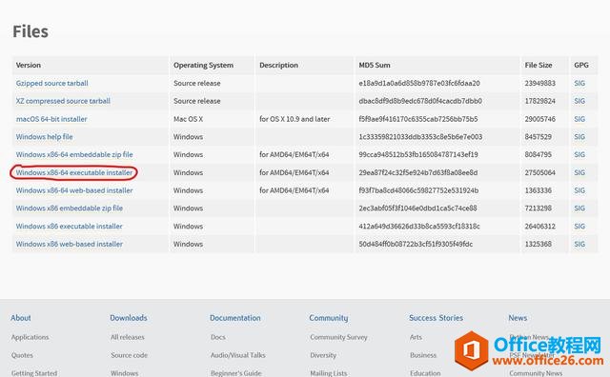The height and width of the screenshot is (377, 610).
Task: Open SIG for x86-64 web-based installer row
Action: pos(579,190)
